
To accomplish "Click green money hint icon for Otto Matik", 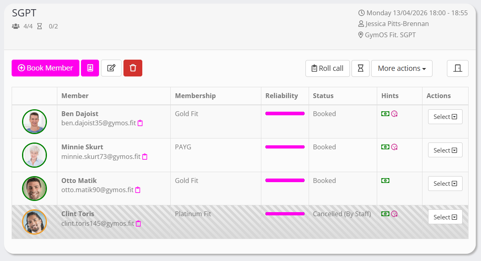I will tap(385, 181).
